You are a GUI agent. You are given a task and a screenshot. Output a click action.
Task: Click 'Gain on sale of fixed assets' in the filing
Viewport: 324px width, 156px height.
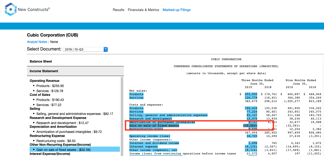point(154,126)
